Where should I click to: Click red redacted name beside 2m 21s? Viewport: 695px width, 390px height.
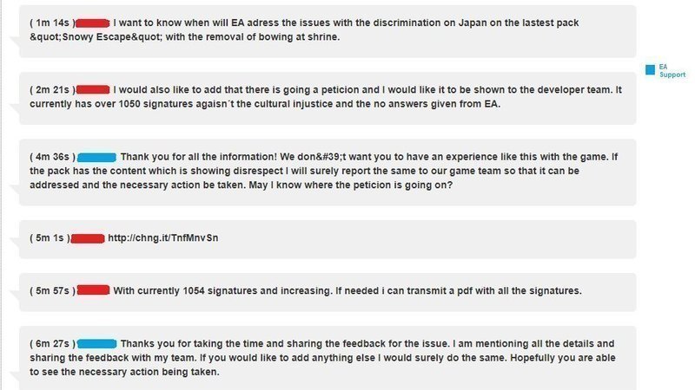[x=94, y=89]
